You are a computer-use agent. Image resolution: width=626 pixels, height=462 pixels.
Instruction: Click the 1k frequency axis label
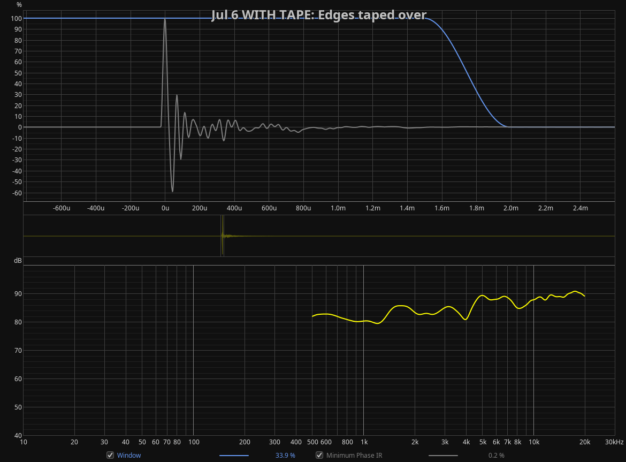364,442
